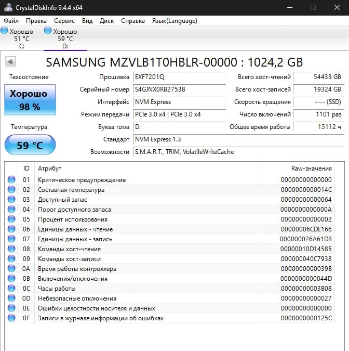Select row Составная температура

coord(170,190)
